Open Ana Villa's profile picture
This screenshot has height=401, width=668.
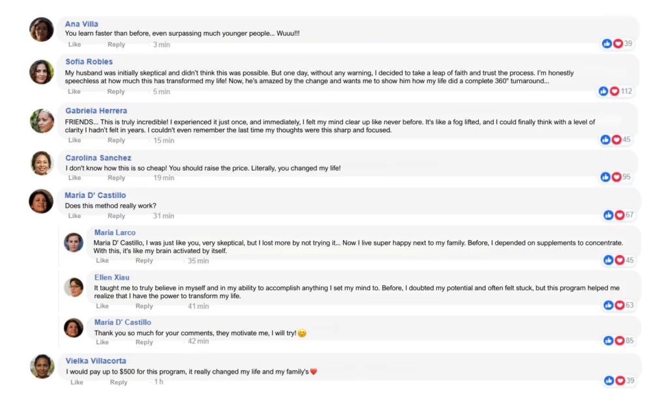click(x=41, y=29)
